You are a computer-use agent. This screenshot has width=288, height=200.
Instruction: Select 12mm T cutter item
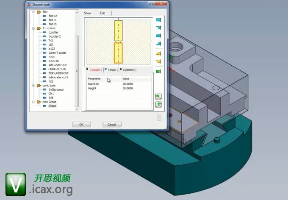(x=57, y=53)
